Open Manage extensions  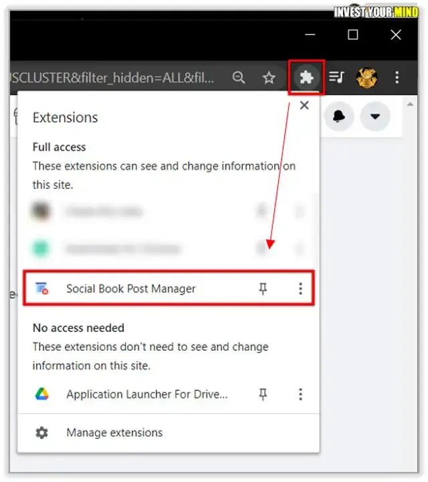tap(169, 433)
